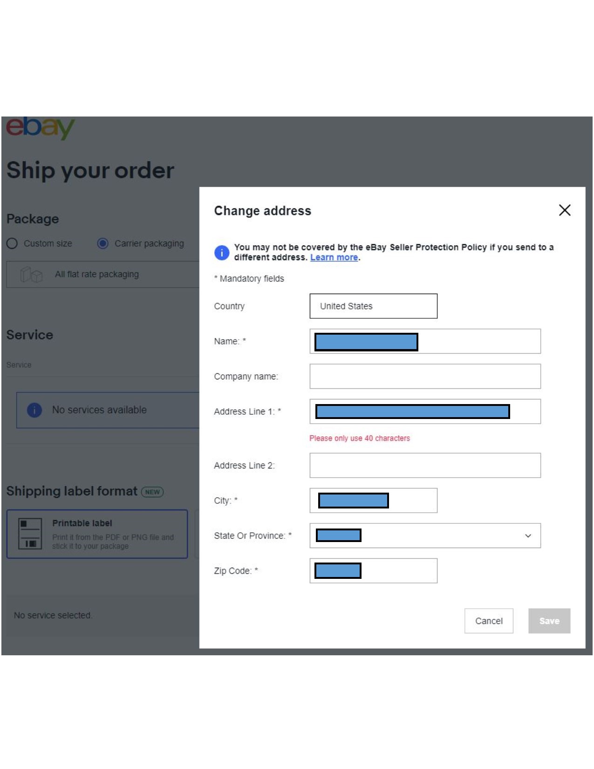The image size is (594, 769).
Task: Click the Cancel button
Action: tap(488, 620)
